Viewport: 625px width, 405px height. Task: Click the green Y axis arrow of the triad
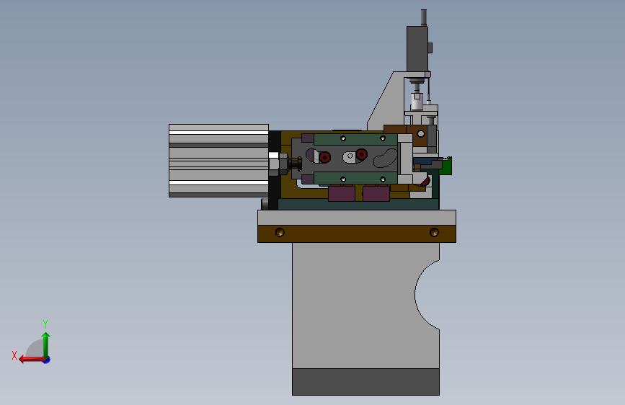click(46, 344)
